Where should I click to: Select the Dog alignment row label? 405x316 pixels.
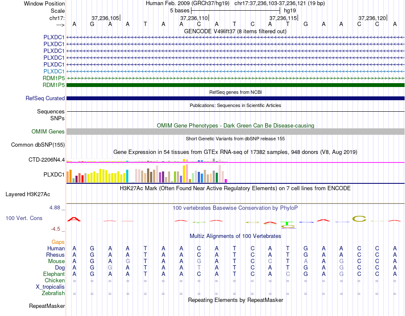pyautogui.click(x=60, y=268)
